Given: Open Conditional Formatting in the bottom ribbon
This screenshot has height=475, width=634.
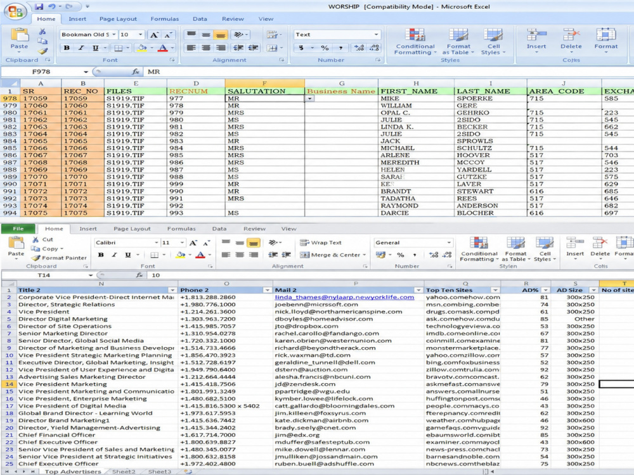Looking at the screenshot, I should tap(479, 249).
